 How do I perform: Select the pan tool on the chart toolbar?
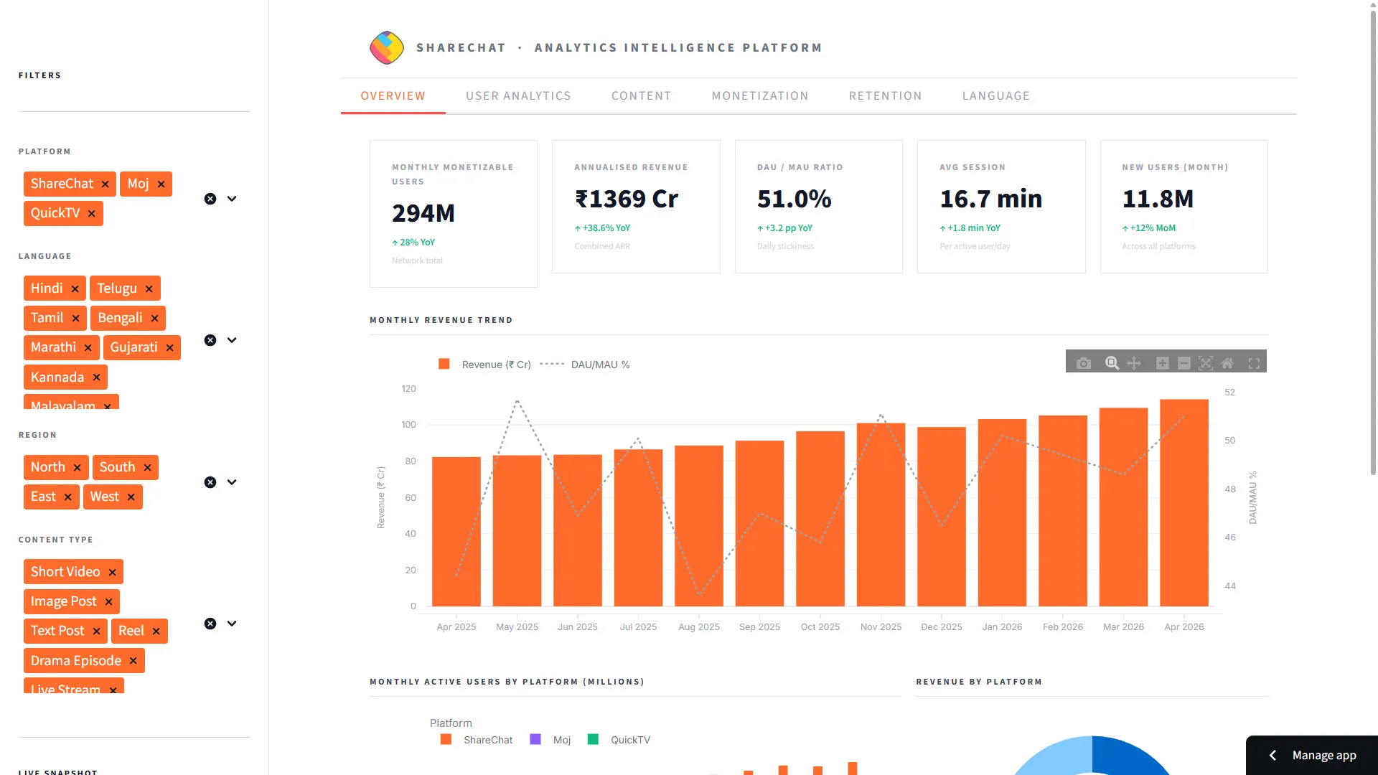coord(1134,363)
